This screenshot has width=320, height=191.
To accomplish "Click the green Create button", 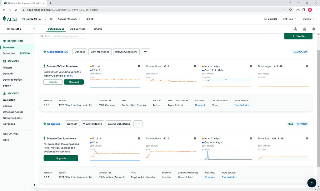I will click(x=298, y=36).
